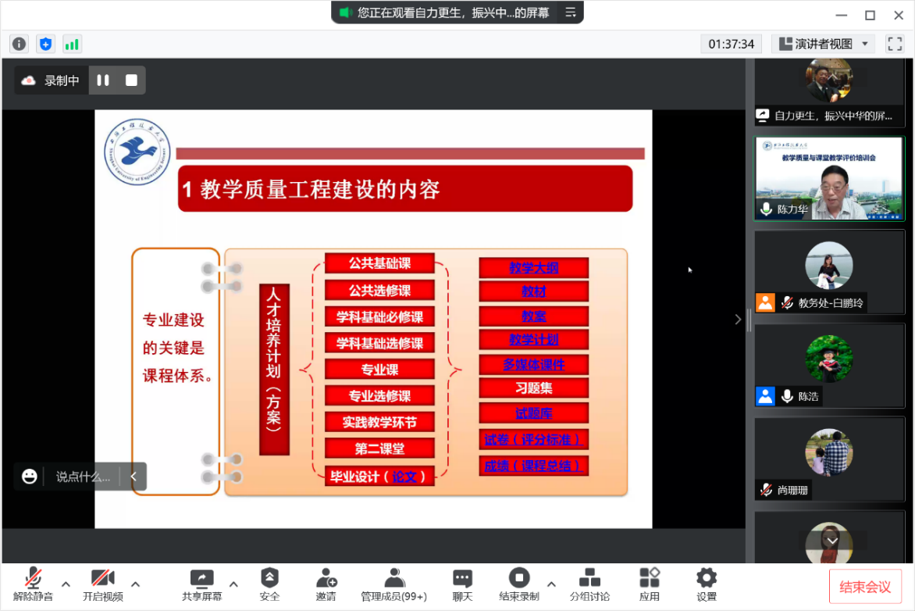
Task: Enter full screen mode
Action: [895, 44]
